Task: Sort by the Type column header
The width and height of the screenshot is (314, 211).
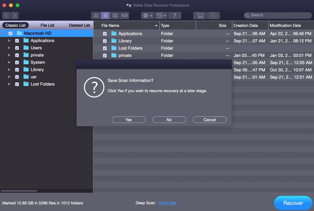Action: (x=178, y=25)
